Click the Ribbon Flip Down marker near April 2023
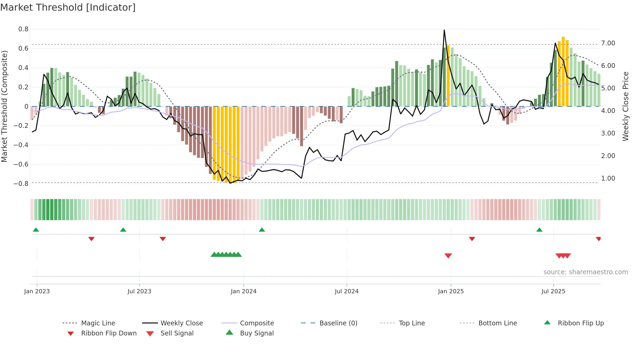The height and width of the screenshot is (358, 637). point(91,239)
